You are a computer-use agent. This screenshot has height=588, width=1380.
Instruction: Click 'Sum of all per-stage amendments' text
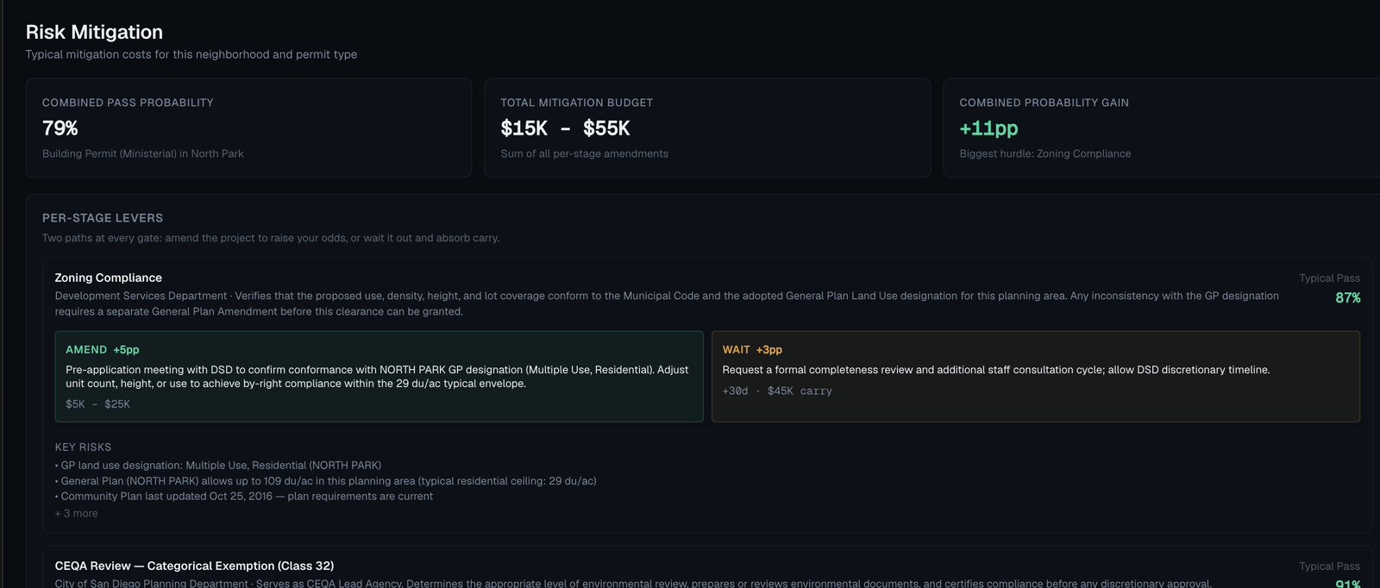(585, 153)
